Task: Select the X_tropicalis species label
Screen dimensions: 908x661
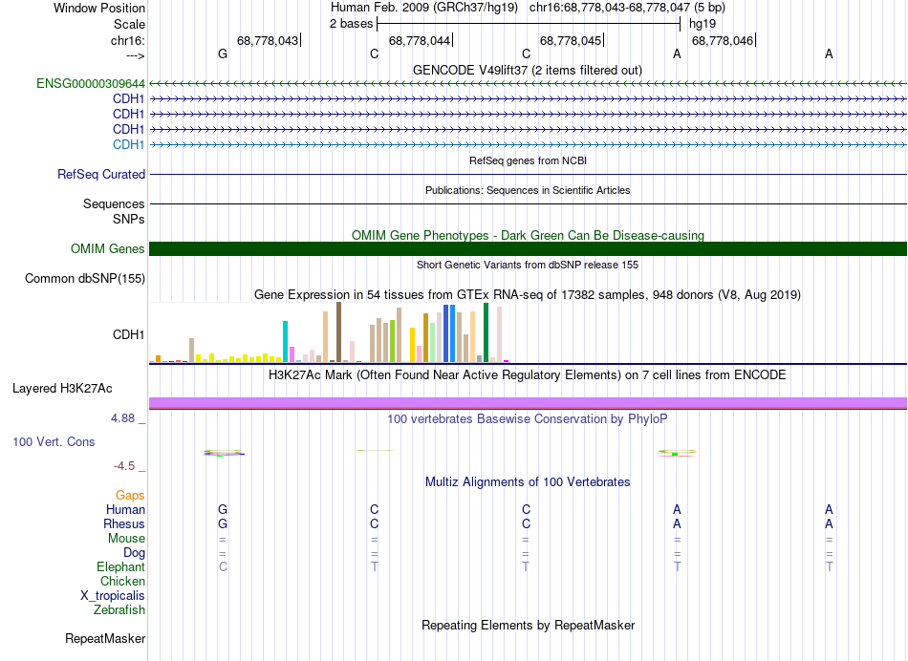Action: point(113,596)
